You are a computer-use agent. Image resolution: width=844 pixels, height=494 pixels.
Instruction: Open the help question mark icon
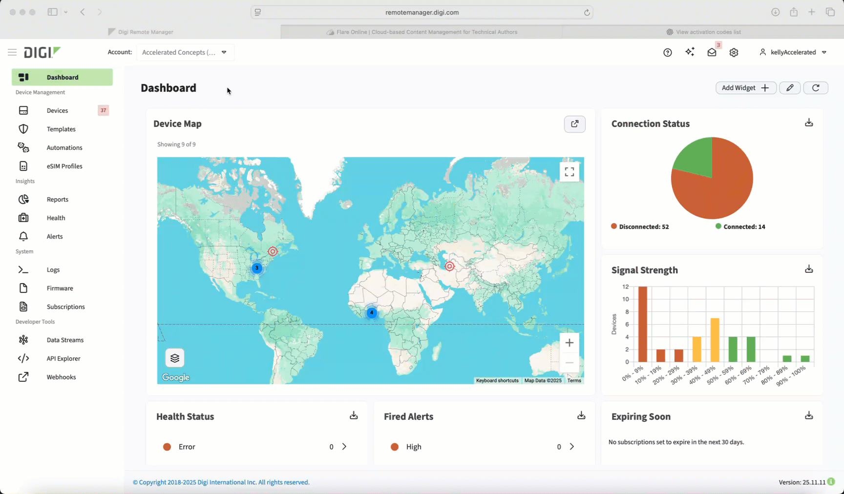(x=667, y=53)
